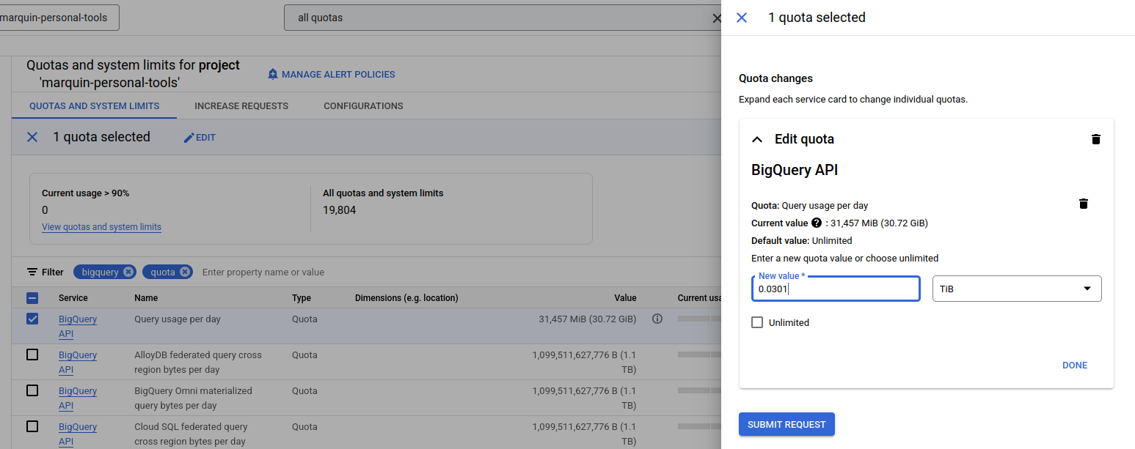The image size is (1135, 449).
Task: Click the Filter icon label
Action: pyautogui.click(x=45, y=272)
